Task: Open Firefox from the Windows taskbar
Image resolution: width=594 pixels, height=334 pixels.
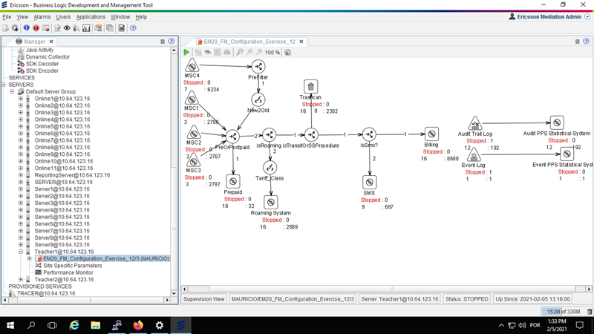Action: [138, 325]
